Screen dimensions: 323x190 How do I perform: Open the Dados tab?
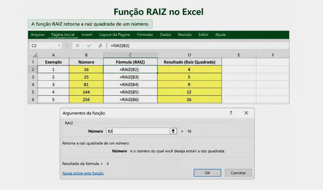click(x=165, y=35)
